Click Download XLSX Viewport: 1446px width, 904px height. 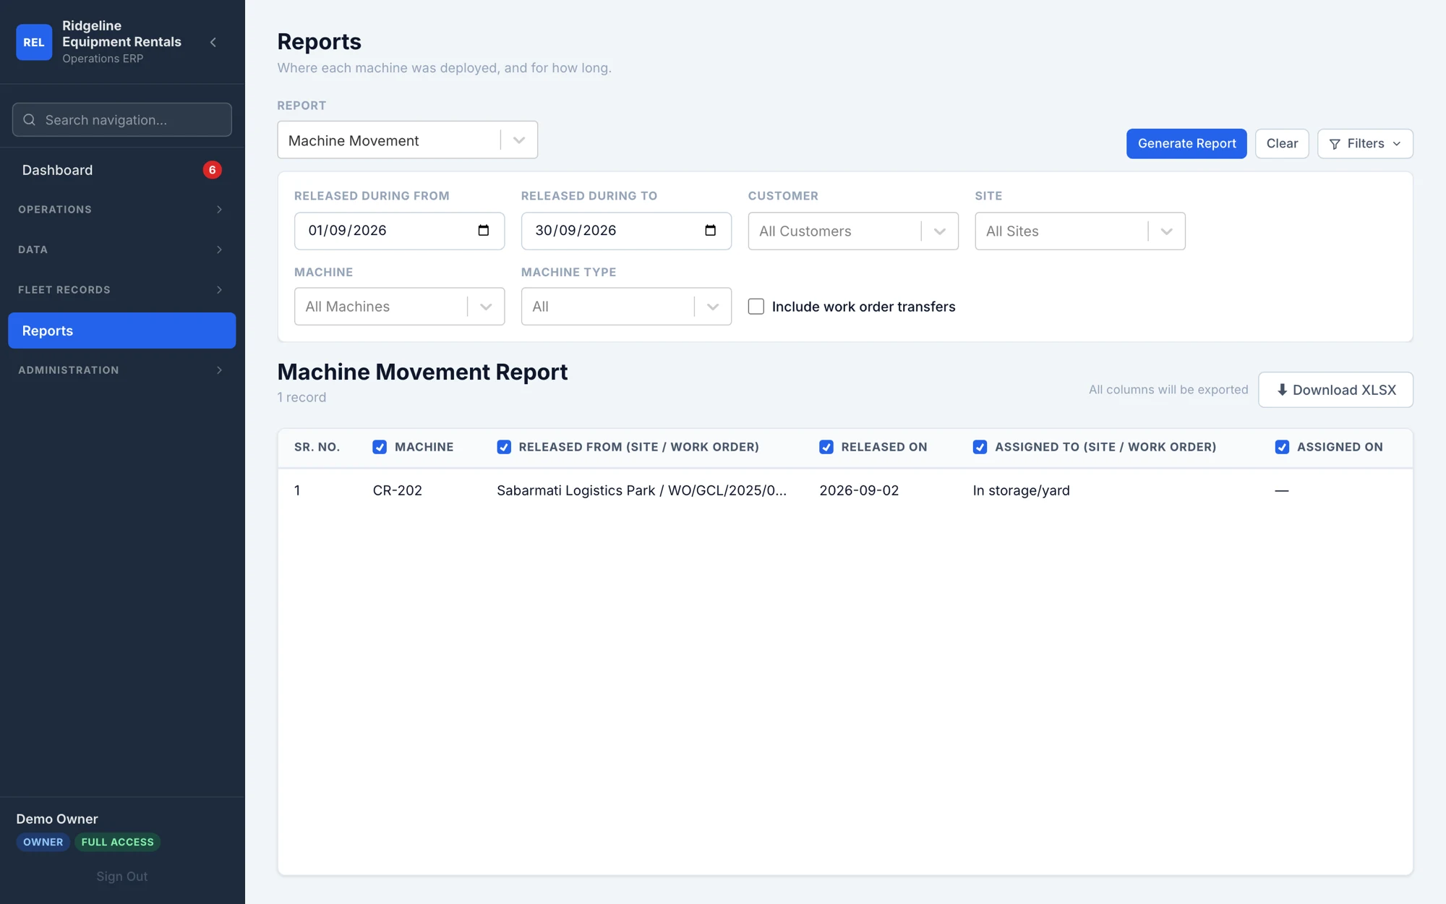pyautogui.click(x=1335, y=390)
